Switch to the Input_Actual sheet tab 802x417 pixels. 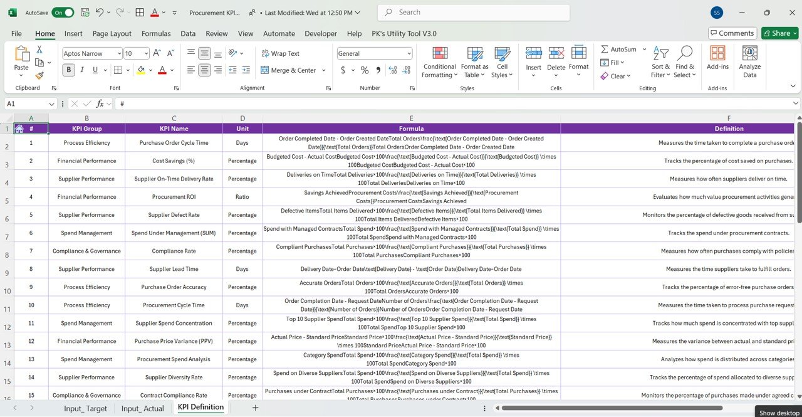(143, 408)
